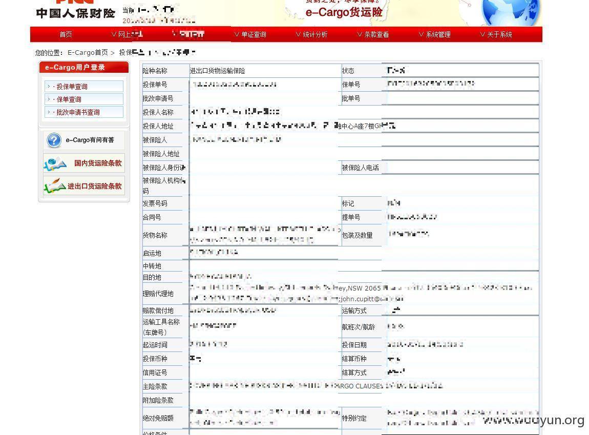Click the 绝对免赔额 label

click(x=158, y=418)
